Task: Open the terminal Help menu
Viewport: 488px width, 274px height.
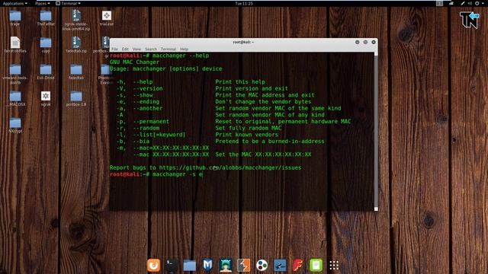Action: [x=184, y=49]
